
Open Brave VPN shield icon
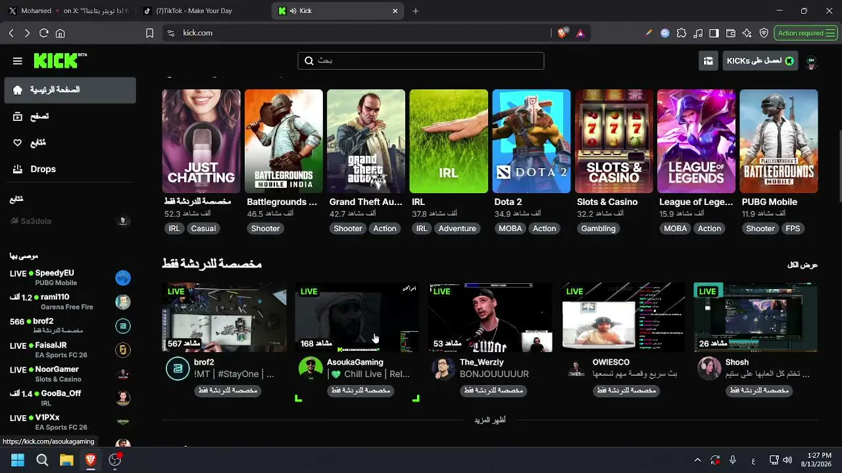tap(764, 33)
